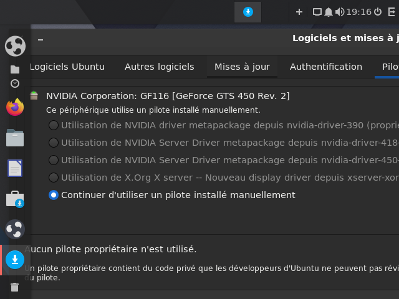Screen dimensions: 399x299
Task: Click the clock showing 19:16
Action: coord(358,12)
